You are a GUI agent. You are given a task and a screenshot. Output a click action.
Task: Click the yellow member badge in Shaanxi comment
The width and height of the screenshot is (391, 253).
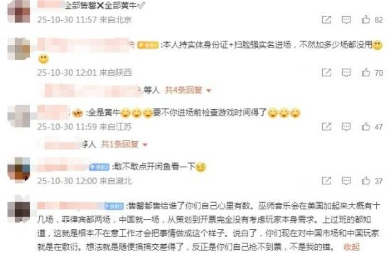tap(148, 45)
